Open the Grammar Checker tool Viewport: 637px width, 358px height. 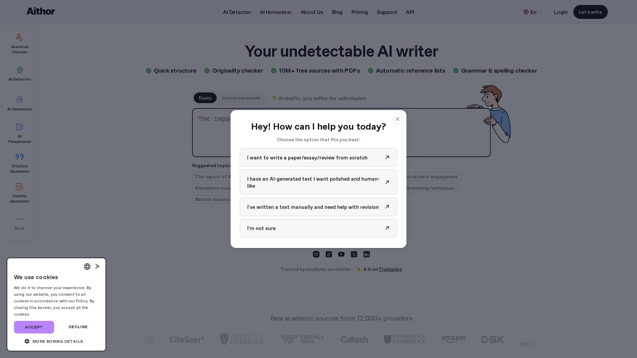click(20, 43)
